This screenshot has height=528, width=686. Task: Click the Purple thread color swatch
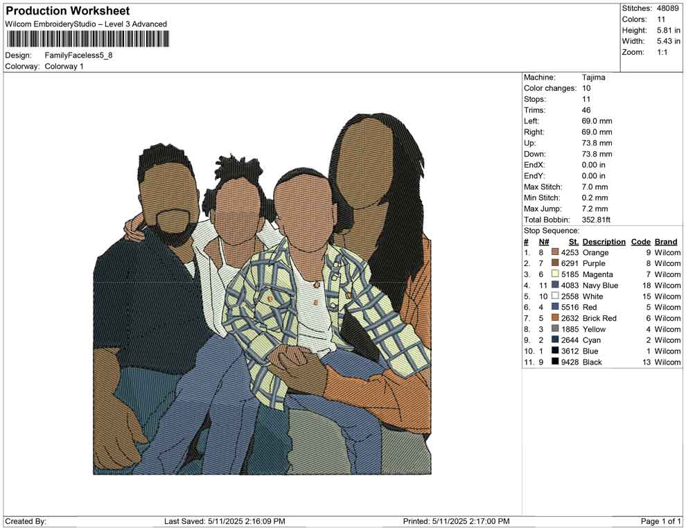click(x=555, y=263)
